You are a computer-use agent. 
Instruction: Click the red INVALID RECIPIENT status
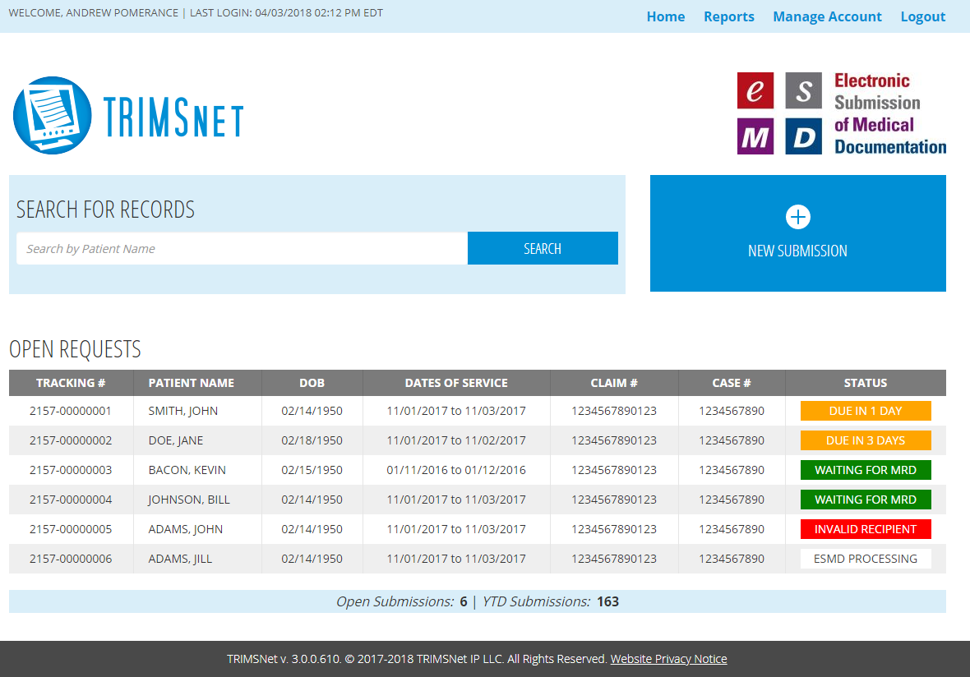click(865, 529)
